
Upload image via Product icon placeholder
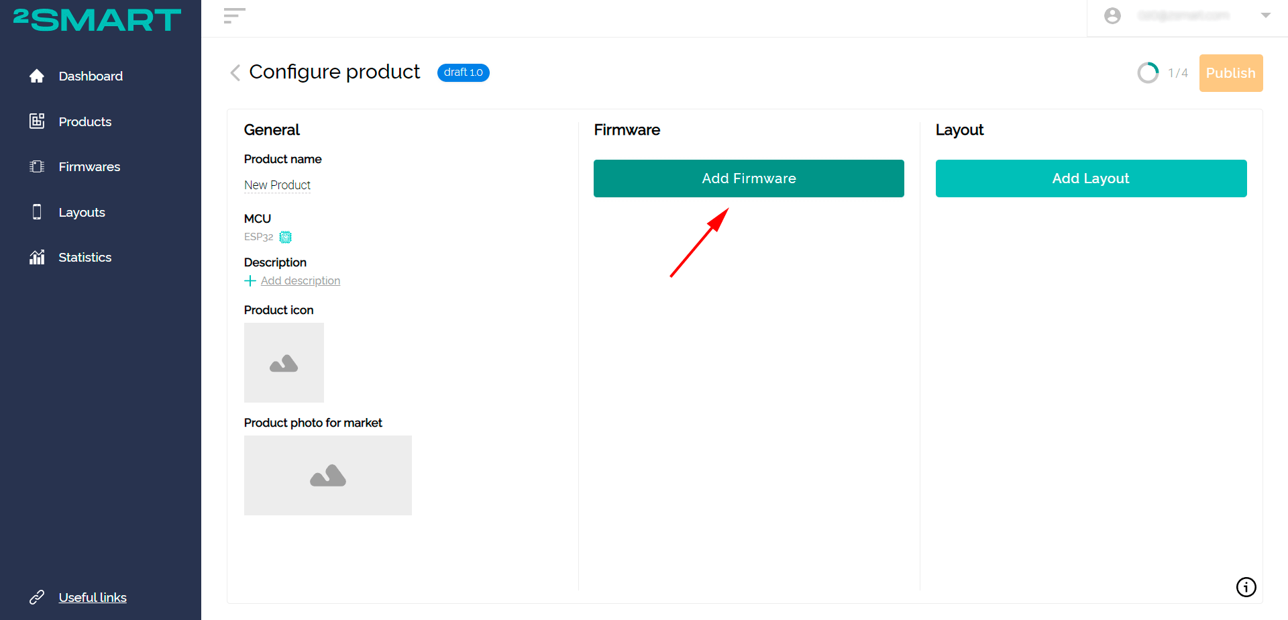284,362
